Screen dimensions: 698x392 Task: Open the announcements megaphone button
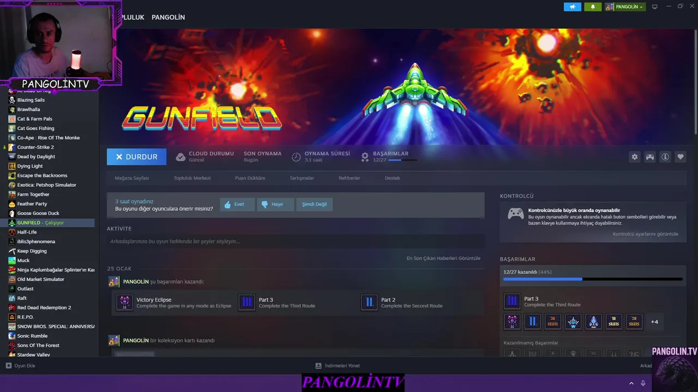tap(572, 7)
